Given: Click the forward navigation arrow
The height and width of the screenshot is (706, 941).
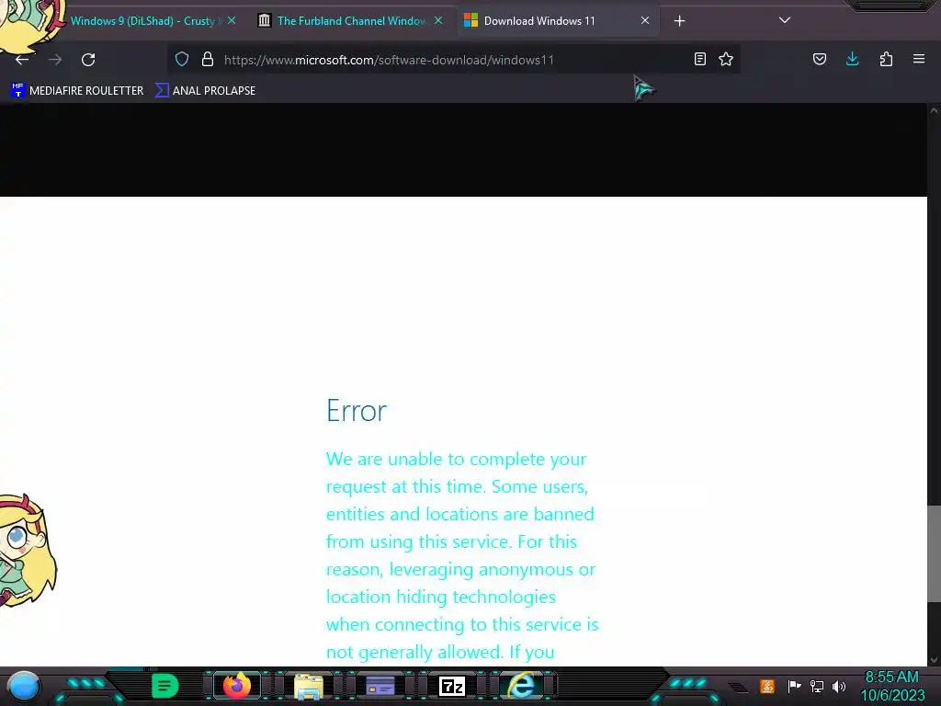Looking at the screenshot, I should [x=55, y=60].
